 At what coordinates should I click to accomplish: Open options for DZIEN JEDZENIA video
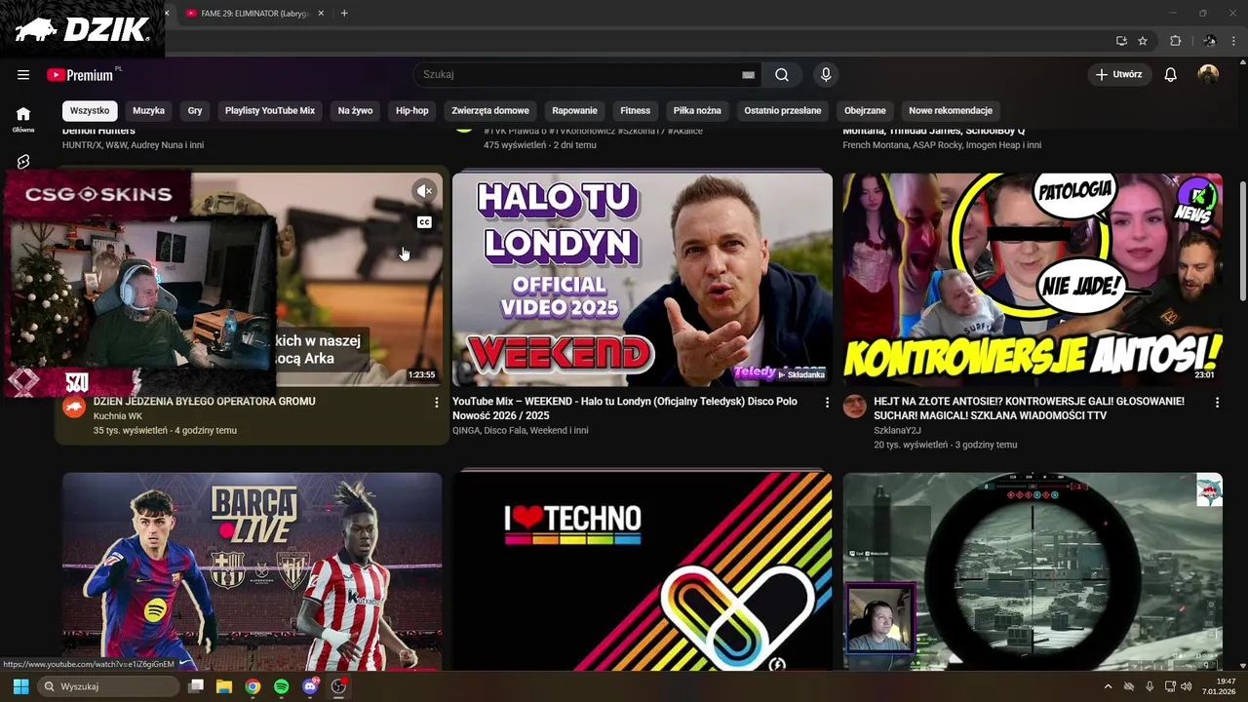tap(436, 403)
